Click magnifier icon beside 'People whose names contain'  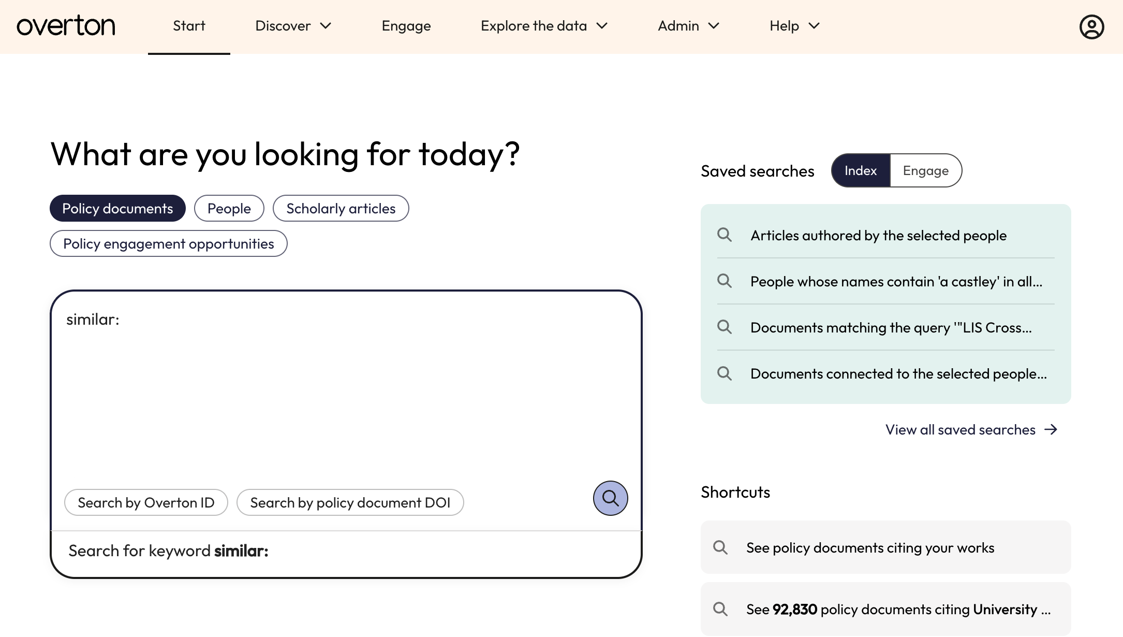coord(725,281)
